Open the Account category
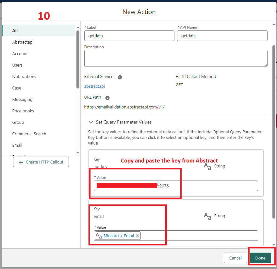This screenshot has width=277, height=269. [20, 53]
